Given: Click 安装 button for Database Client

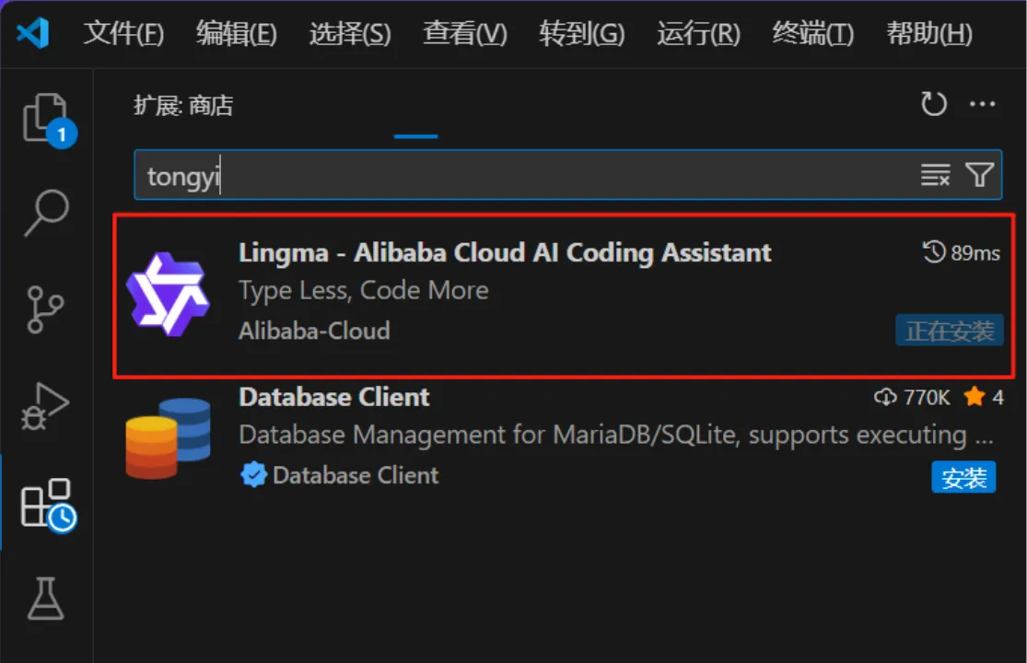Looking at the screenshot, I should tap(963, 477).
